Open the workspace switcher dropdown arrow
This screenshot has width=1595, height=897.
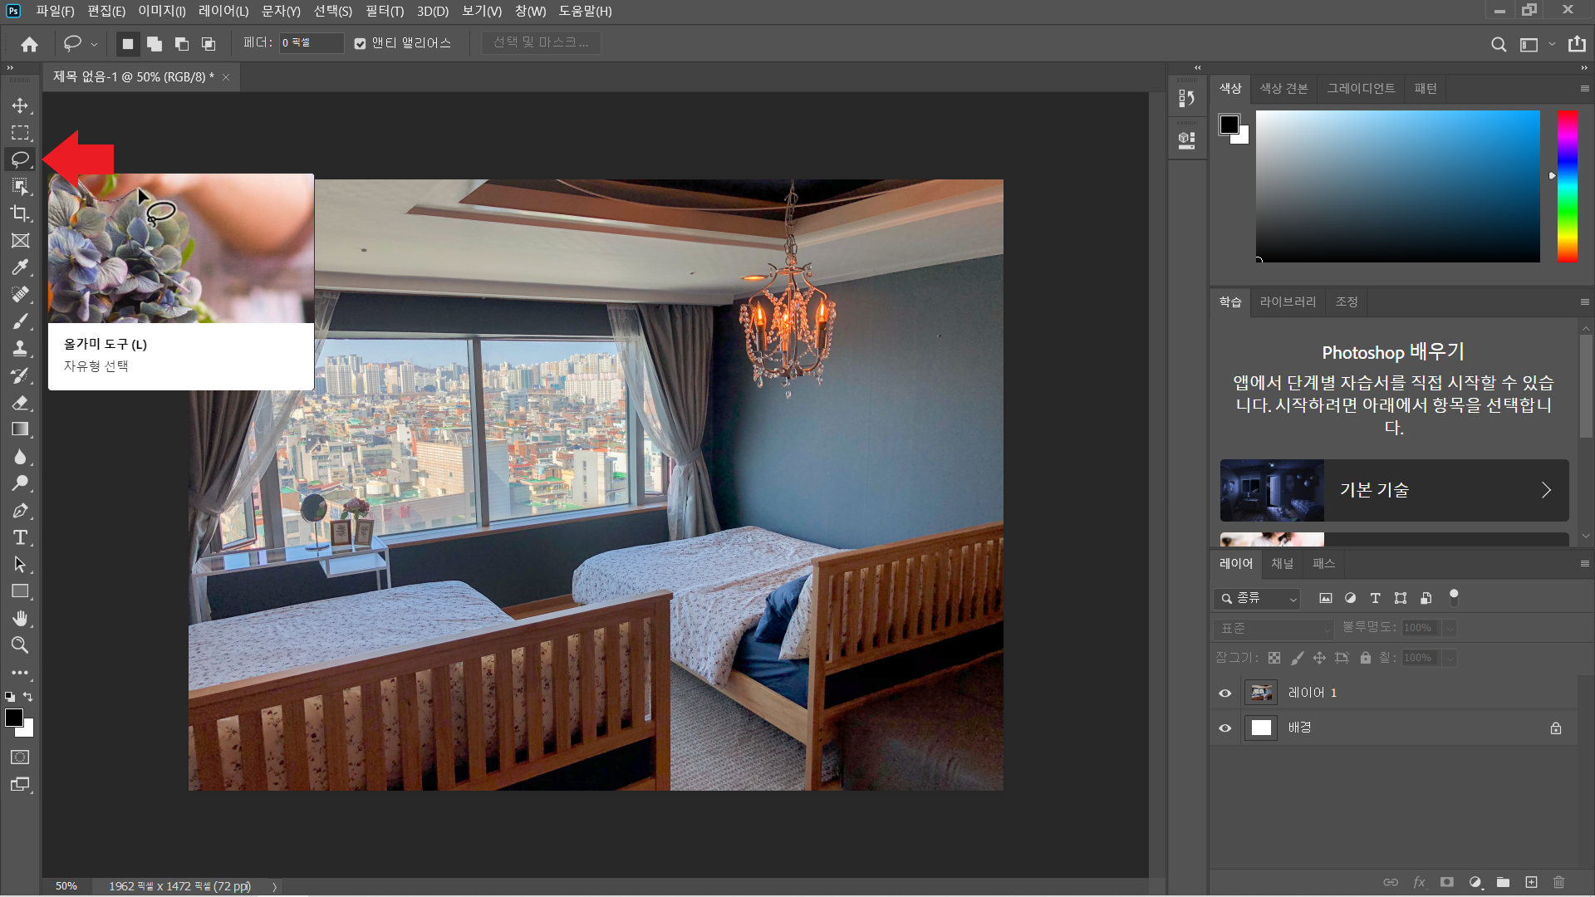(1551, 44)
